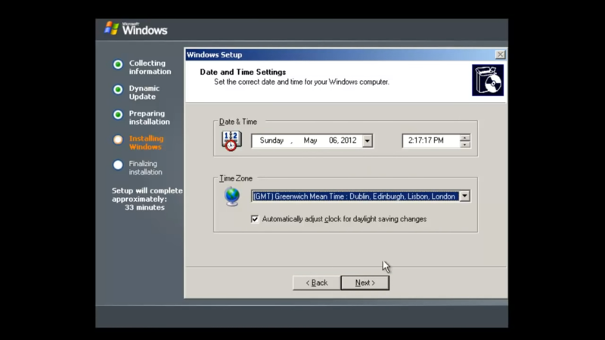
Task: Click the Dynamic Update step indicator
Action: (x=118, y=89)
